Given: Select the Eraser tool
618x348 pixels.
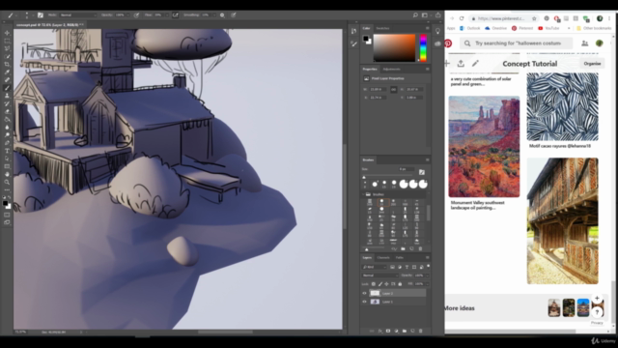Looking at the screenshot, I should 7,112.
